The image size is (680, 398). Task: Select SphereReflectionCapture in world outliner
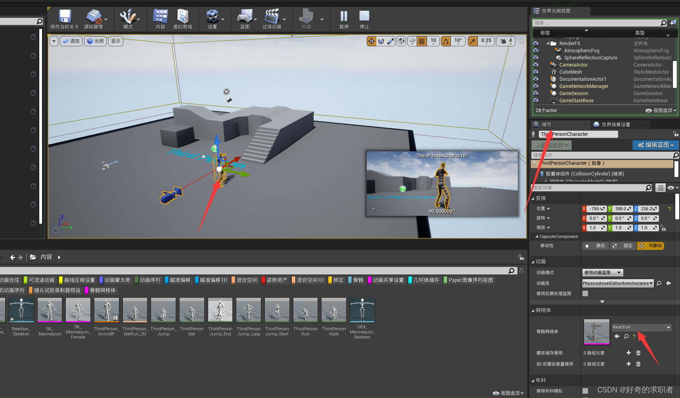[x=590, y=58]
